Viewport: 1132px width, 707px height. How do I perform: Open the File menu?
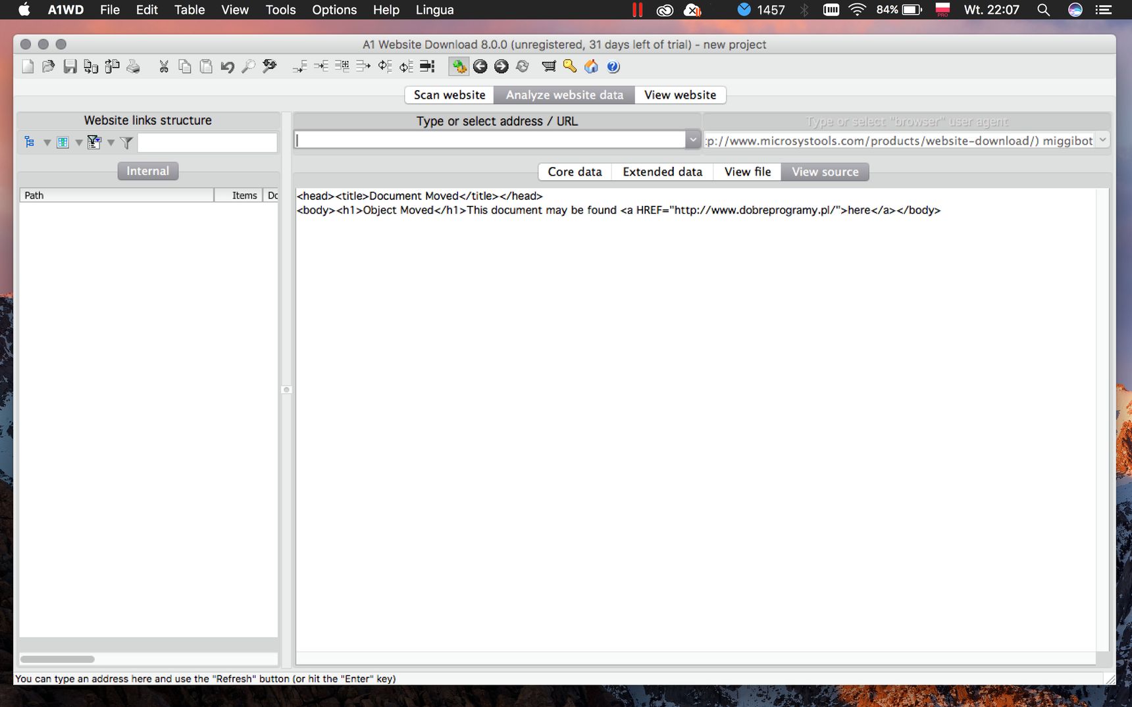coord(110,10)
